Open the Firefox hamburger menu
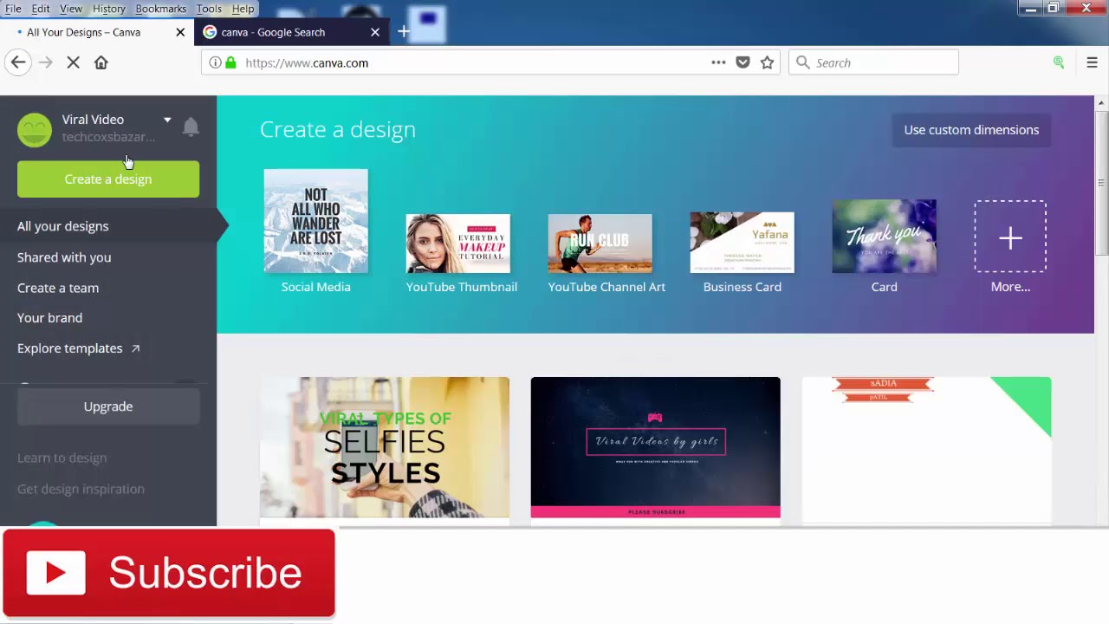The height and width of the screenshot is (624, 1109). tap(1092, 62)
